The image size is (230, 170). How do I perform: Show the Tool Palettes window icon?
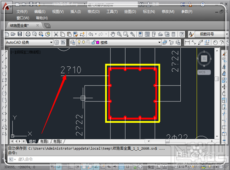coord(154,34)
